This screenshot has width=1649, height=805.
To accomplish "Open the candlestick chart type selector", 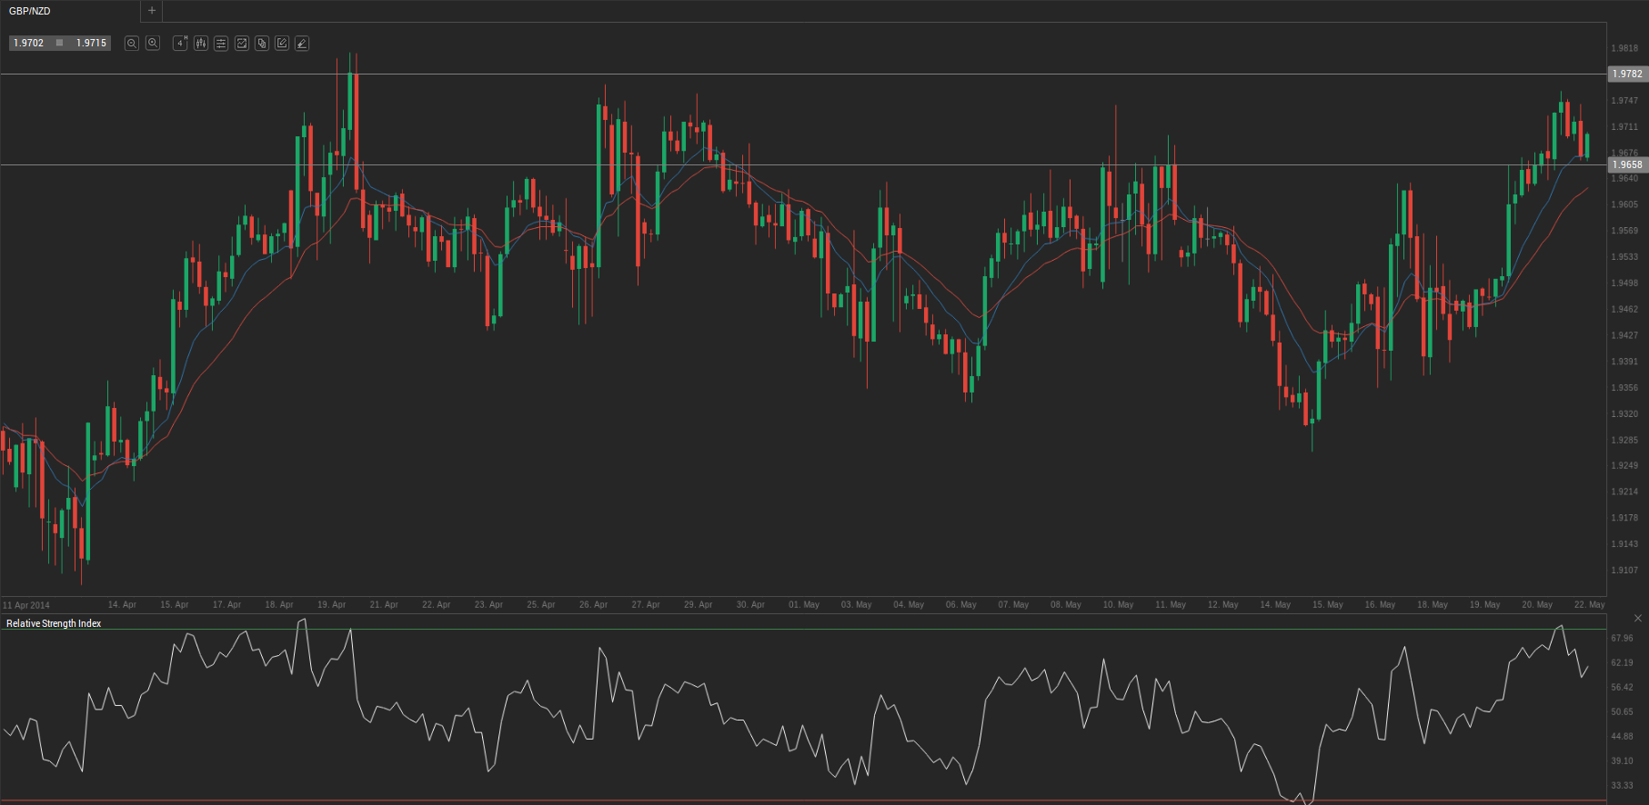I will pos(201,44).
